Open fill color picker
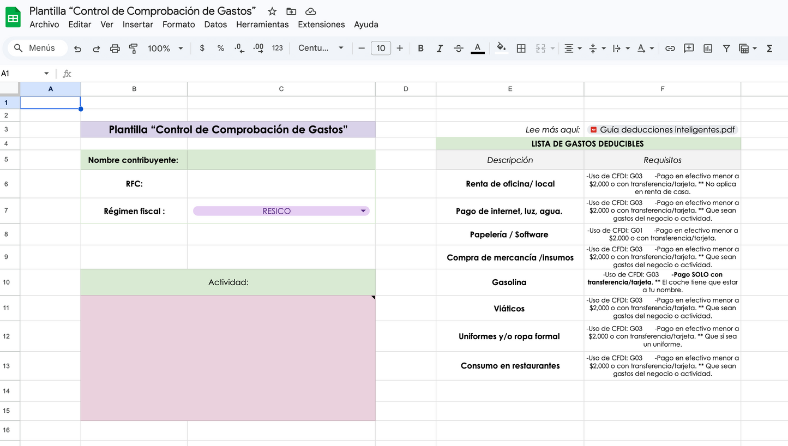Screen dimensions: 788x446 [502, 48]
